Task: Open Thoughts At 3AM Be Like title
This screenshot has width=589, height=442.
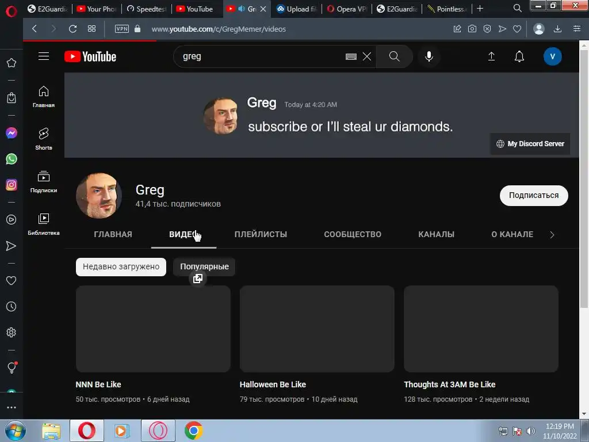Action: [450, 384]
